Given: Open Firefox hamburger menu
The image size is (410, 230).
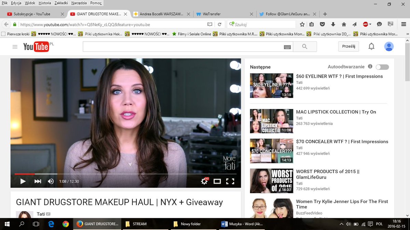Looking at the screenshot, I should pyautogui.click(x=404, y=24).
